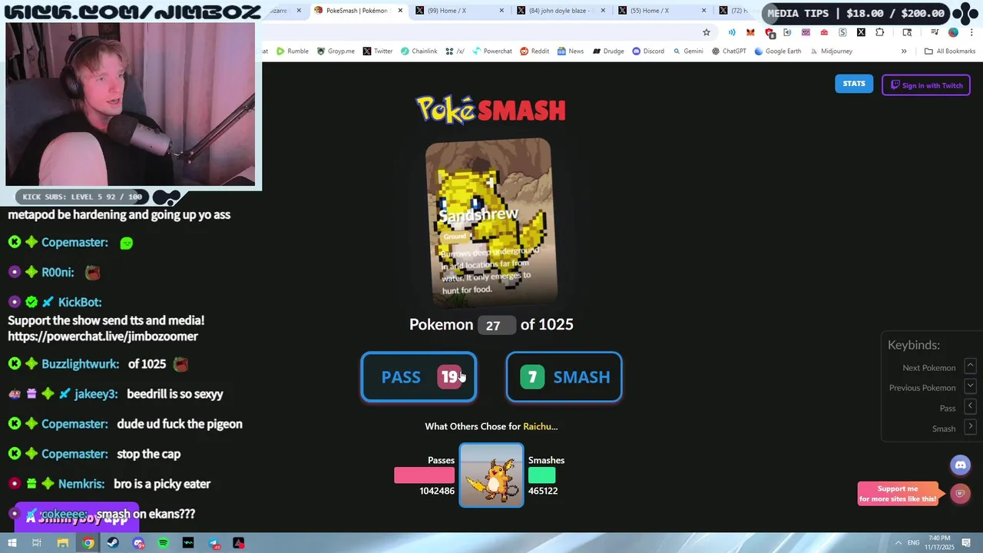Click username jakeey3 in chat
Screen dimensions: 983x553
click(x=96, y=394)
